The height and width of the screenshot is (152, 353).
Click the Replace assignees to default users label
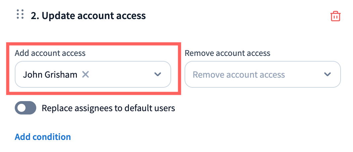click(108, 108)
